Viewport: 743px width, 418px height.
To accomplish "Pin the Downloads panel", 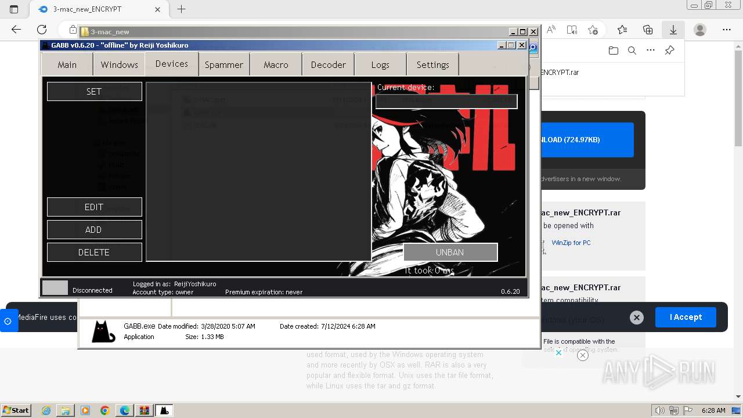I will [669, 51].
